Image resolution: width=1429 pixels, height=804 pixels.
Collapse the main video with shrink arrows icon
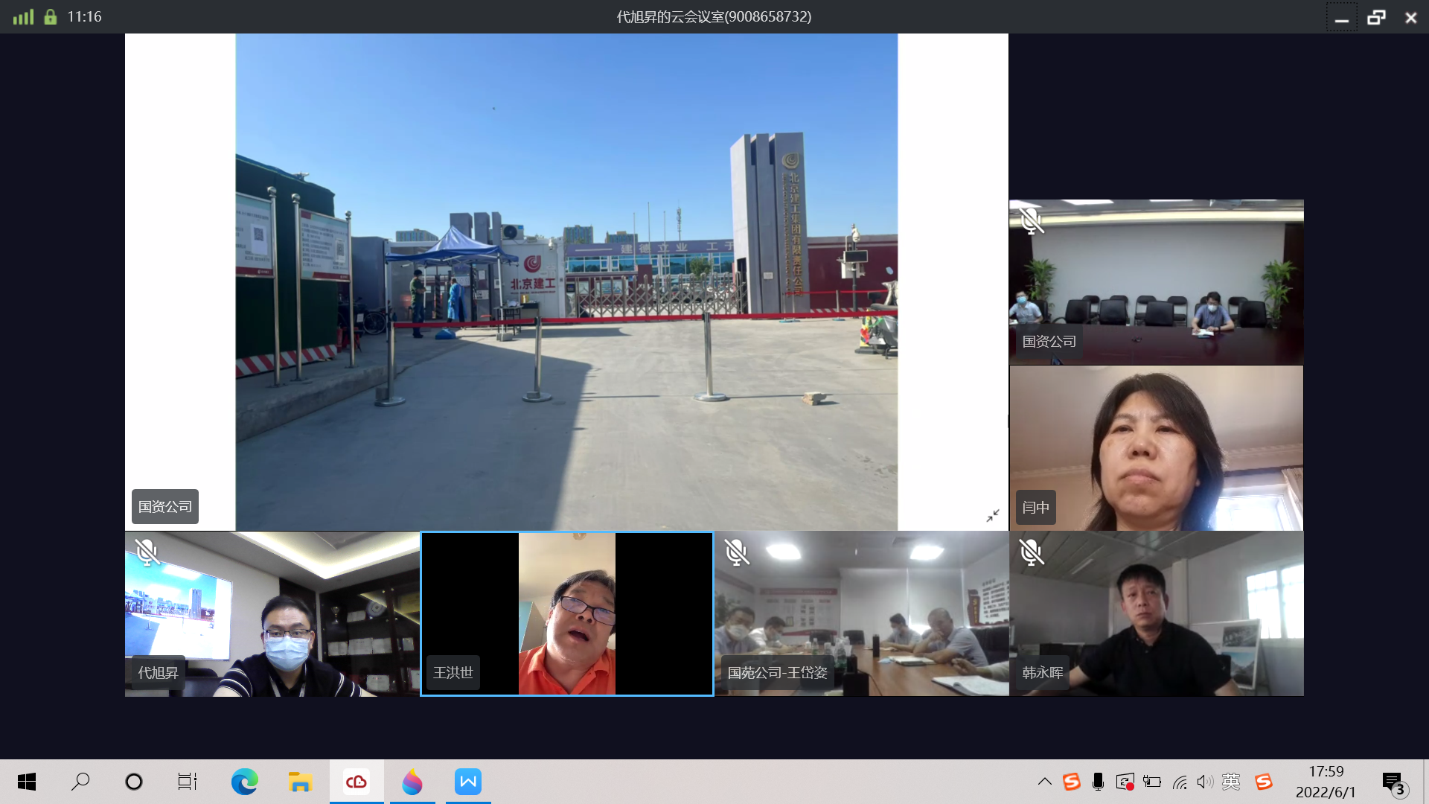(993, 515)
